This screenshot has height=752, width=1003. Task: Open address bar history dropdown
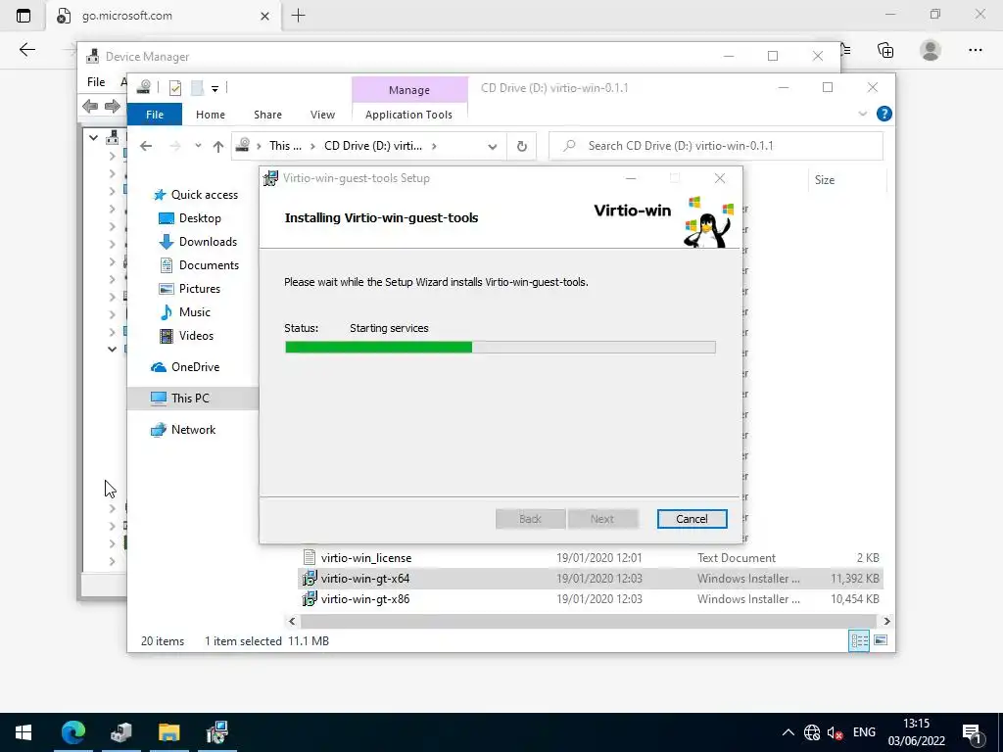(492, 147)
